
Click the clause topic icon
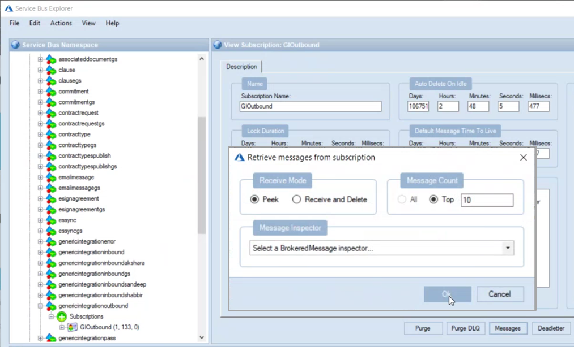pyautogui.click(x=51, y=70)
